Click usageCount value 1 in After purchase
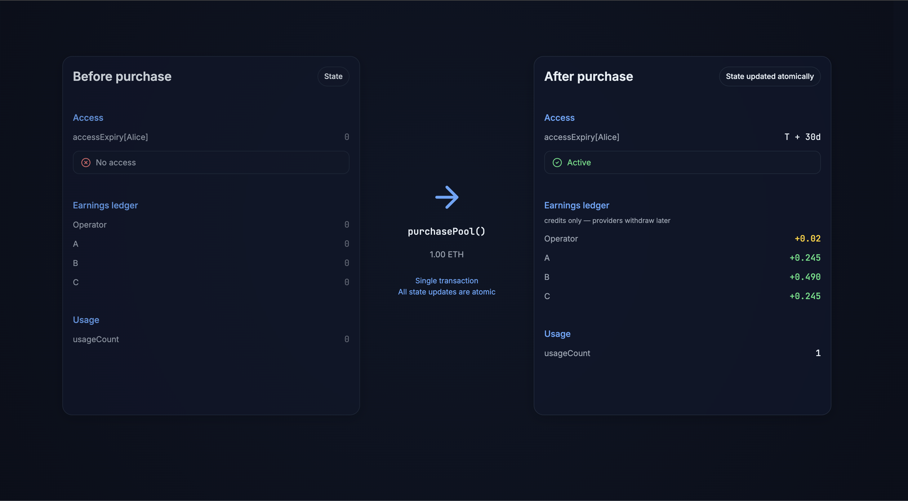The image size is (908, 501). tap(818, 353)
